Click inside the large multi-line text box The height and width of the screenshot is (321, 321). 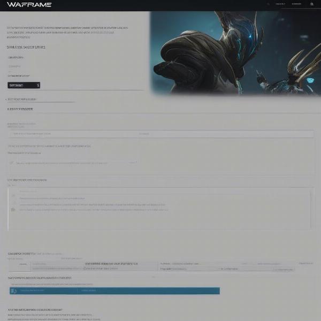(160, 209)
